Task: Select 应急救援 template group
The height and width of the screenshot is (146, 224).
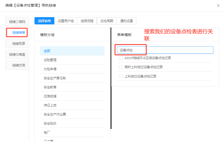Action: pos(72,96)
